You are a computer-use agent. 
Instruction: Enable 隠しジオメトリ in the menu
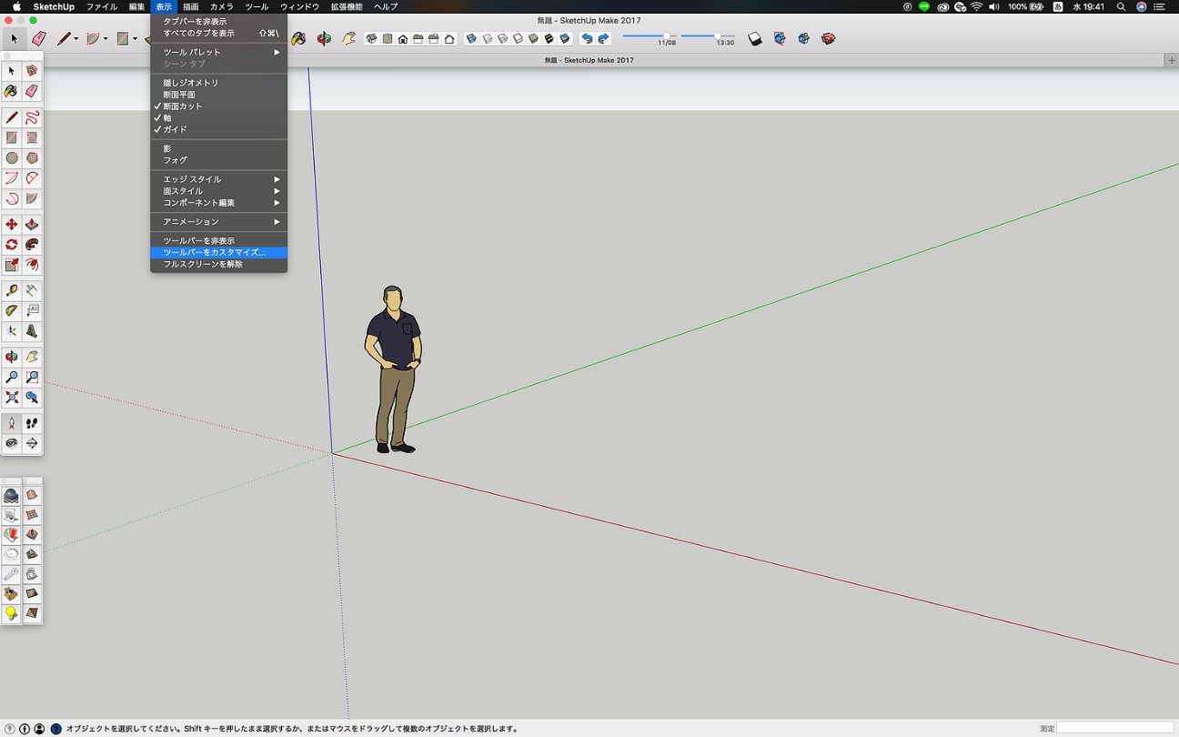(x=218, y=83)
